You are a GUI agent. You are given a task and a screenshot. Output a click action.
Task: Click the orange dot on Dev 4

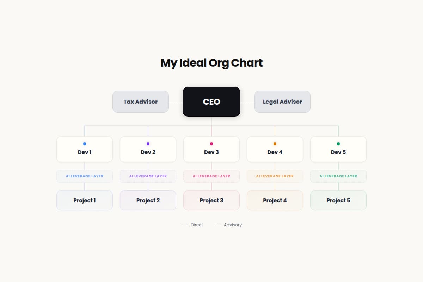[275, 144]
